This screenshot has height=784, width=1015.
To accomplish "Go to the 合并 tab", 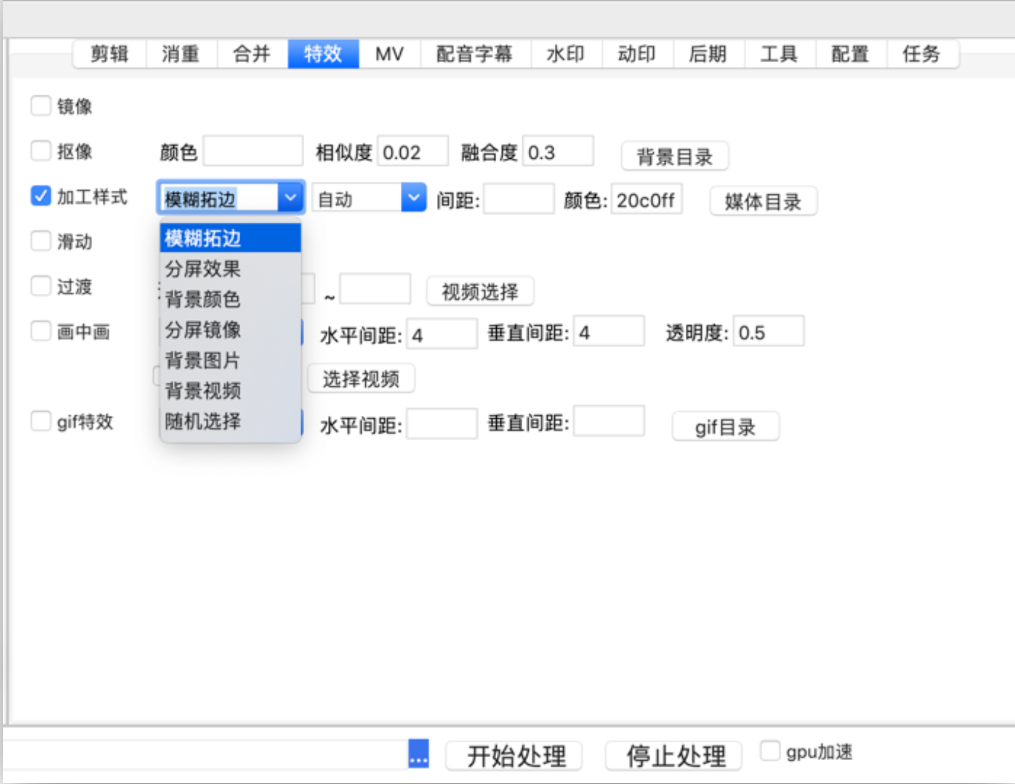I will pos(252,54).
